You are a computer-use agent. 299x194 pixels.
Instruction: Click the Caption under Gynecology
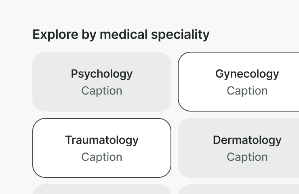pyautogui.click(x=247, y=91)
